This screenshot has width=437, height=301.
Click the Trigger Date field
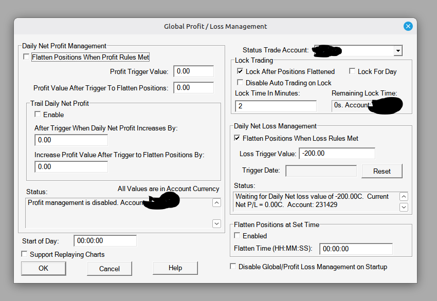point(321,171)
